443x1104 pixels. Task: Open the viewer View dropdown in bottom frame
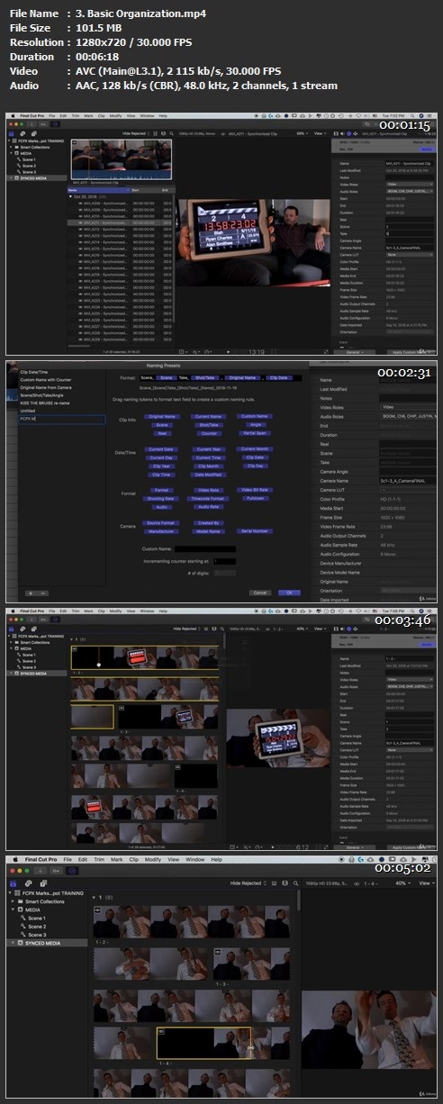pyautogui.click(x=425, y=883)
